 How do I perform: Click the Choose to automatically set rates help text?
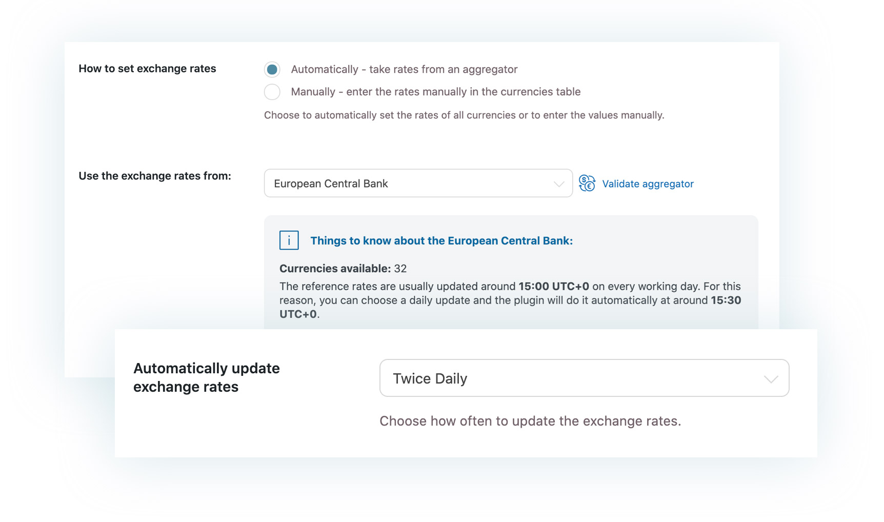tap(464, 115)
